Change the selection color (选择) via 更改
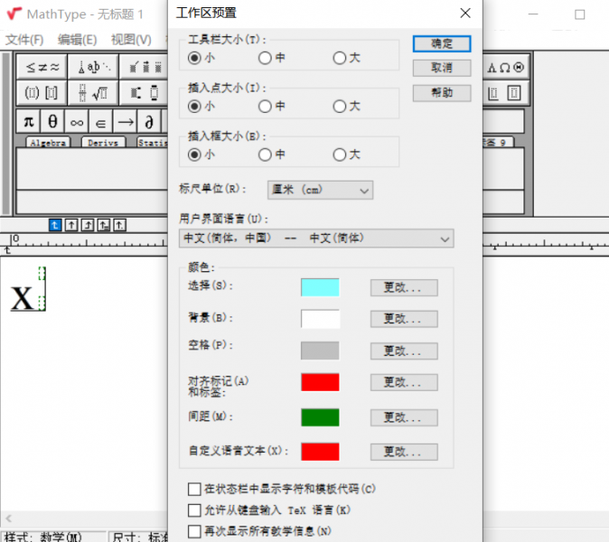The width and height of the screenshot is (609, 542). (404, 287)
